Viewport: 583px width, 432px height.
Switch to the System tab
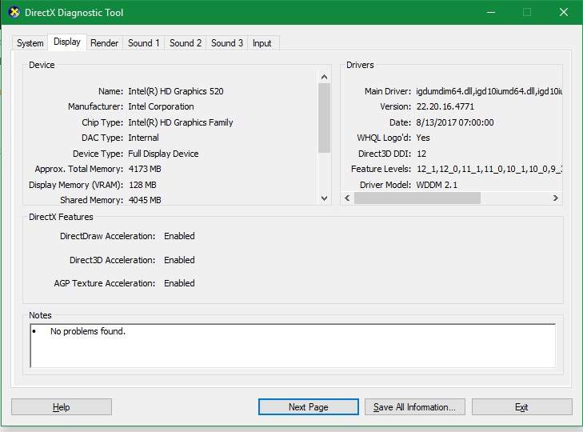[x=30, y=43]
